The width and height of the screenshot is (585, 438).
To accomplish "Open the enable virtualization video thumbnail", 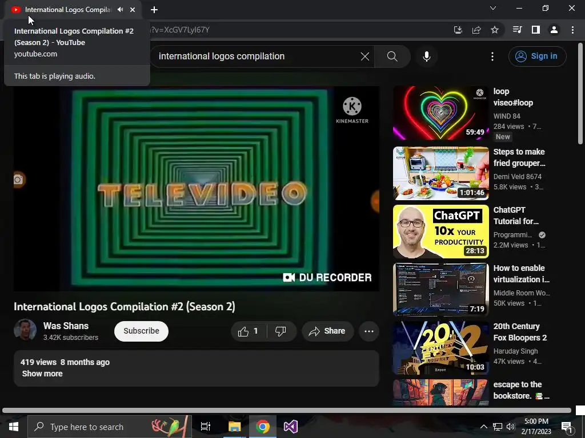I will [440, 289].
